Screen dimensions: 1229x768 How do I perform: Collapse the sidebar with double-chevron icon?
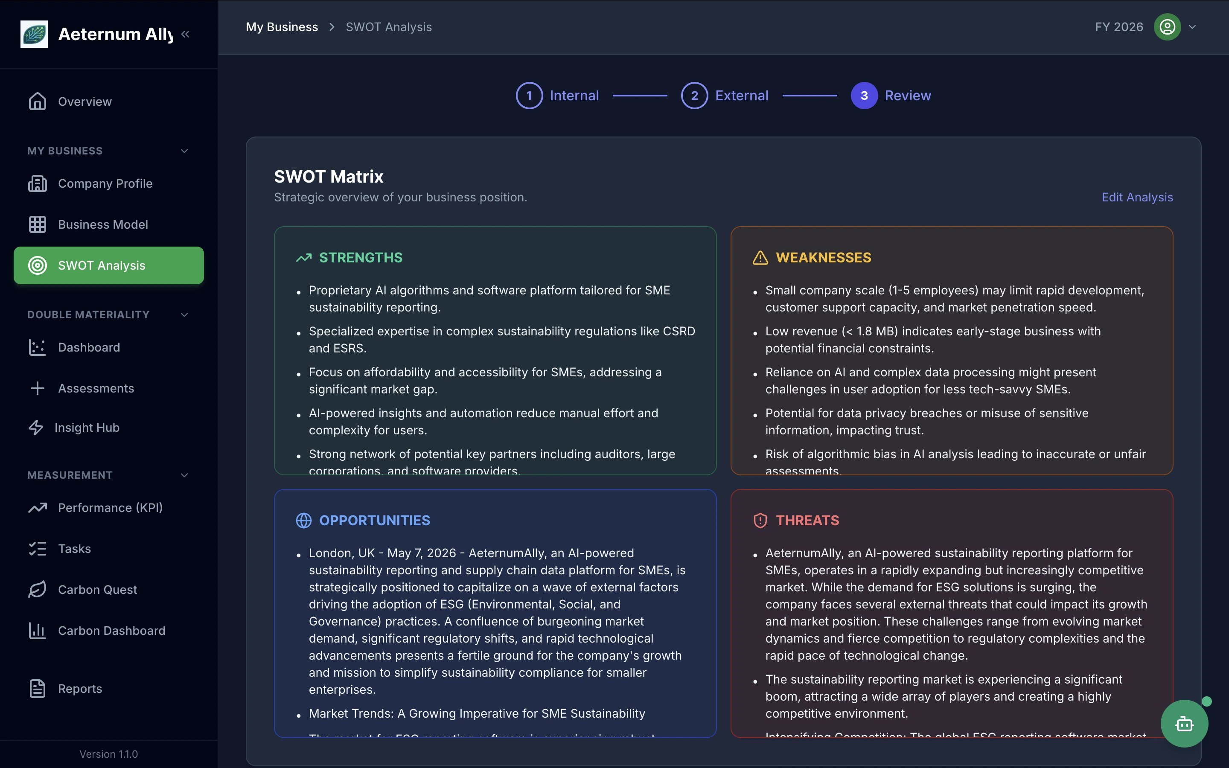click(x=185, y=34)
